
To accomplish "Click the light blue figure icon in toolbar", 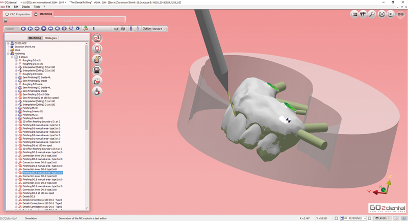I will point(138,29).
